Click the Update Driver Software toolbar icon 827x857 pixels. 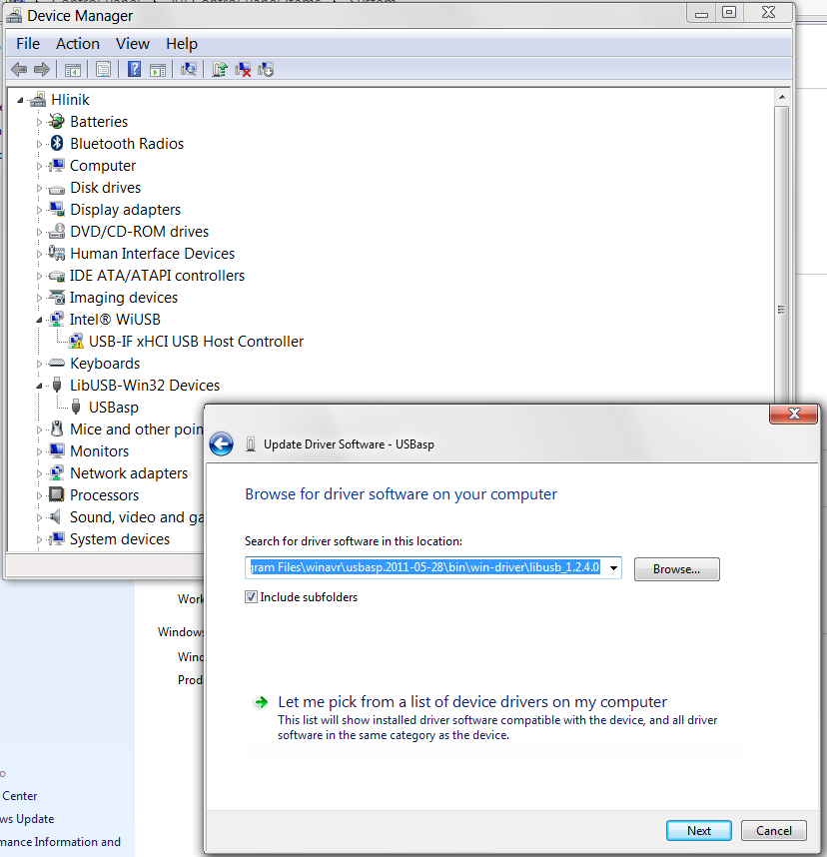219,69
